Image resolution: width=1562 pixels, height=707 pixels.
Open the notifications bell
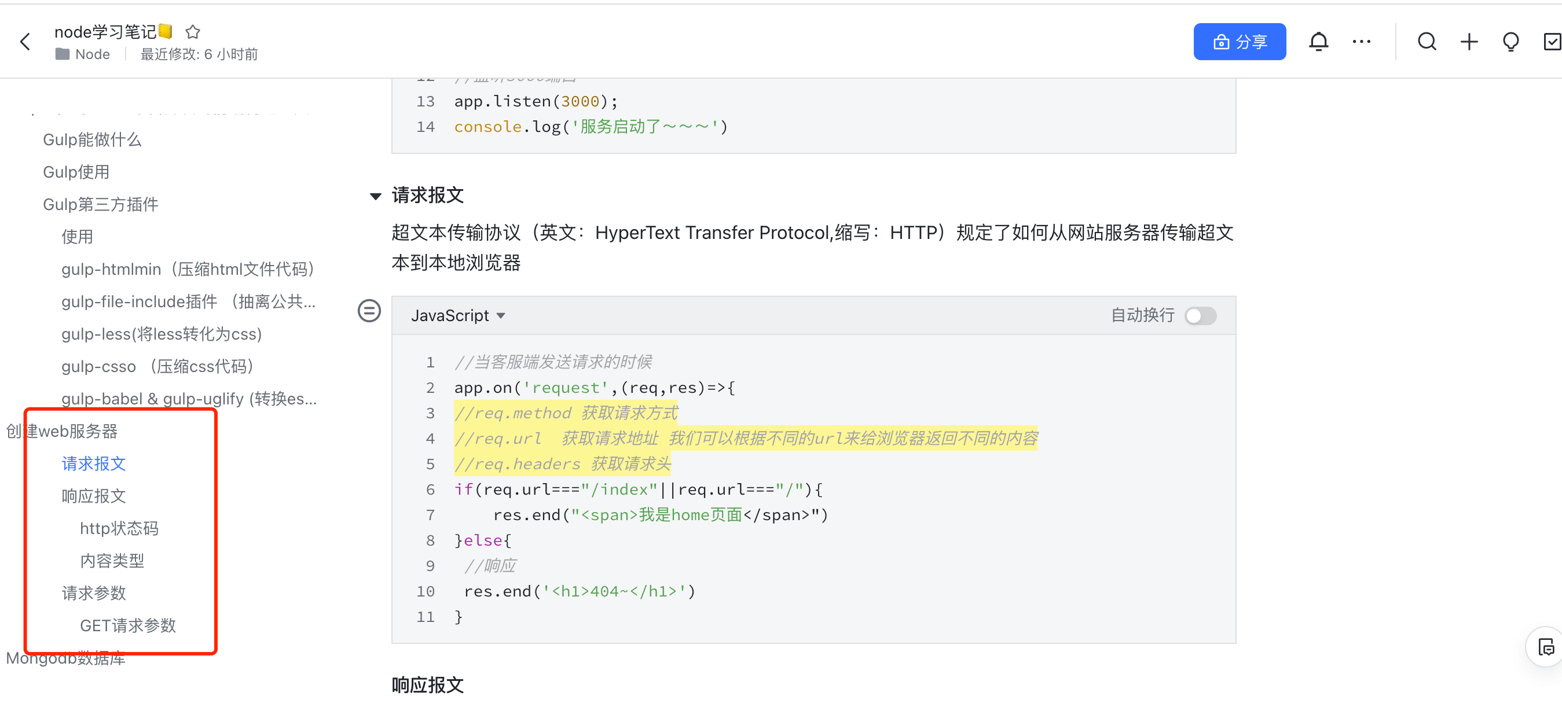(1318, 42)
